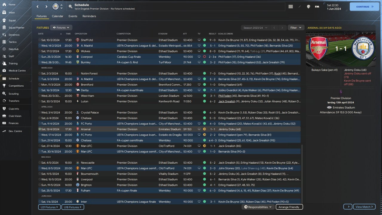
Task: Open the hamburger menu icon
Action: point(291,7)
